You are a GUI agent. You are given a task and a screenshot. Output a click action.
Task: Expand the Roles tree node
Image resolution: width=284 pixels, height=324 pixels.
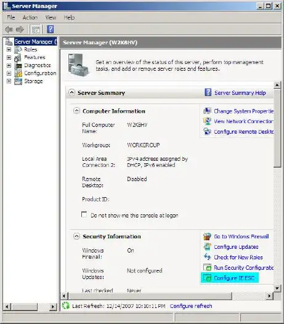pos(9,50)
